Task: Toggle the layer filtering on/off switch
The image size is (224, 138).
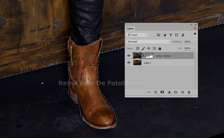Action: click(195, 35)
